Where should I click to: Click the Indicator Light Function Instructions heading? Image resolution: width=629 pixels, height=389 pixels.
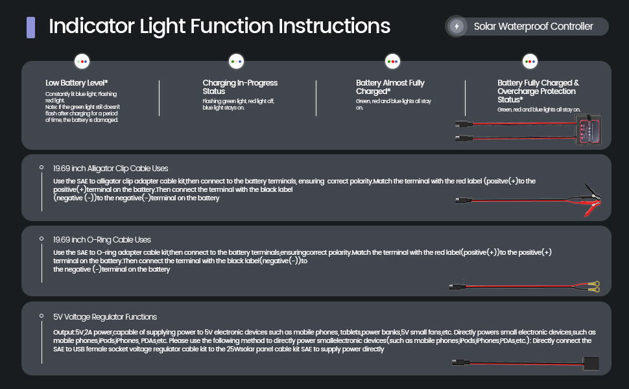[219, 26]
